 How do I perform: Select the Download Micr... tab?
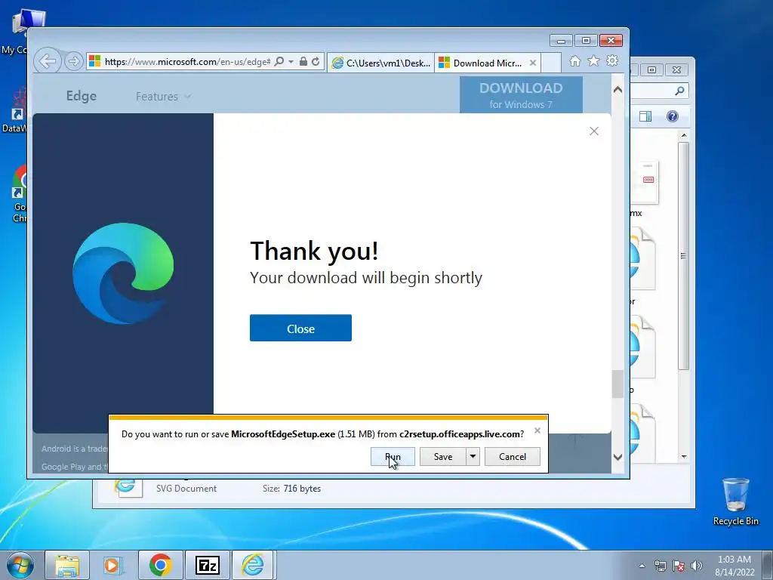[x=481, y=63]
